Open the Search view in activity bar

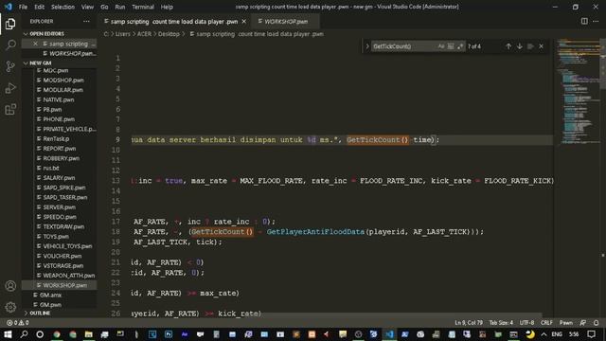point(10,45)
